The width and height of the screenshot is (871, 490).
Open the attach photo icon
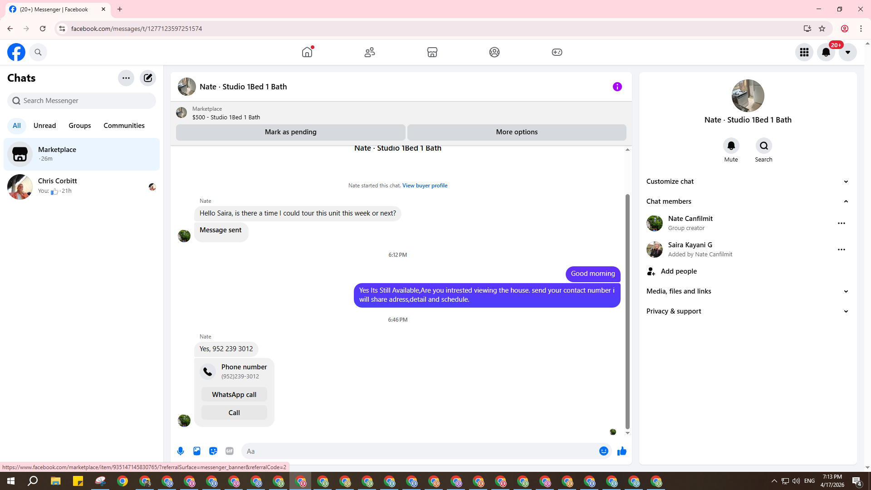(197, 451)
